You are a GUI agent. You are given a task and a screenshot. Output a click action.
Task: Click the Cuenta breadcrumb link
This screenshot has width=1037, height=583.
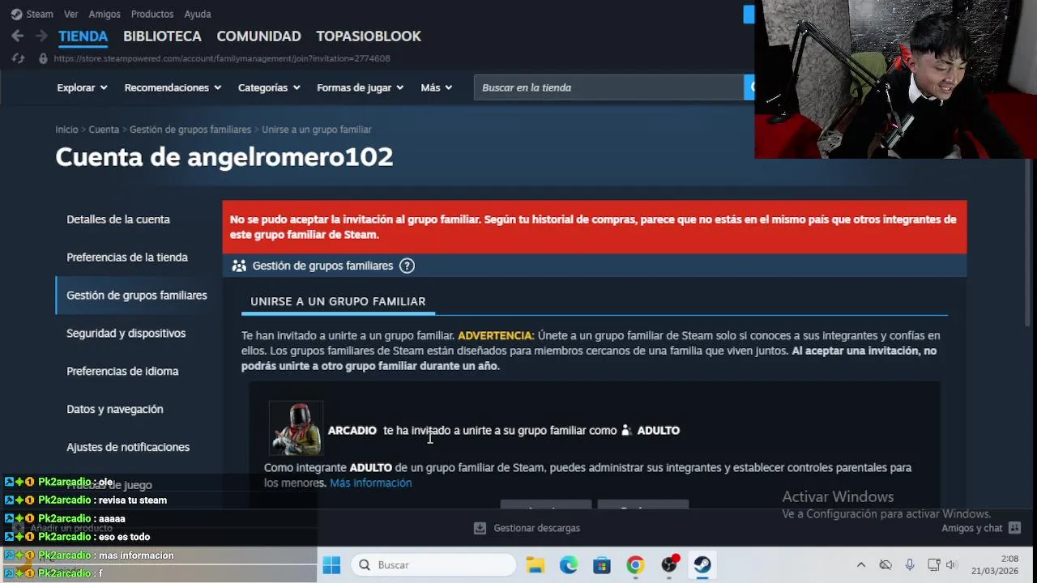[x=104, y=130]
